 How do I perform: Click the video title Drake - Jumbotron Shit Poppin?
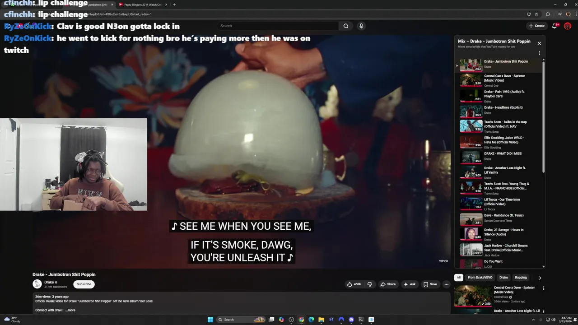(x=64, y=274)
